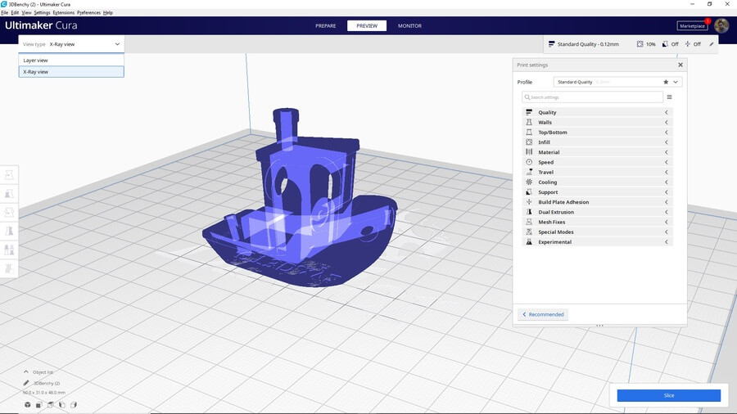Open the Extensions menu

coord(63,13)
